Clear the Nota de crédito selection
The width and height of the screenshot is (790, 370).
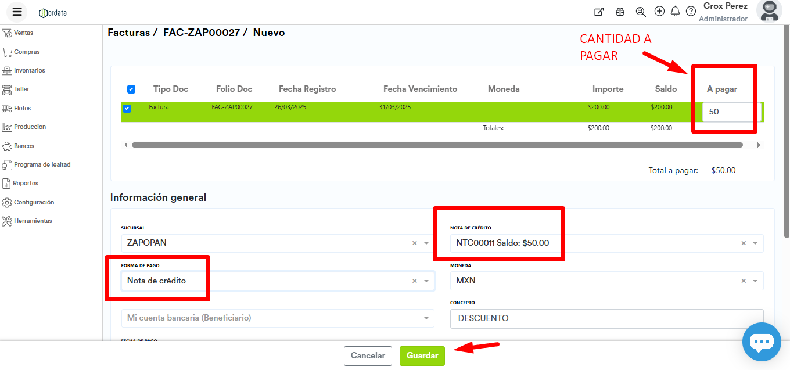click(x=744, y=243)
